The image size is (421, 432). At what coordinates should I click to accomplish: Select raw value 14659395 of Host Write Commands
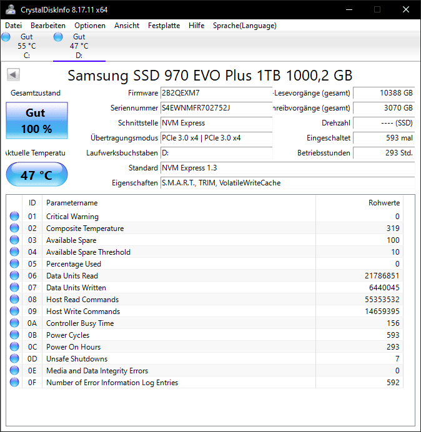(x=382, y=311)
